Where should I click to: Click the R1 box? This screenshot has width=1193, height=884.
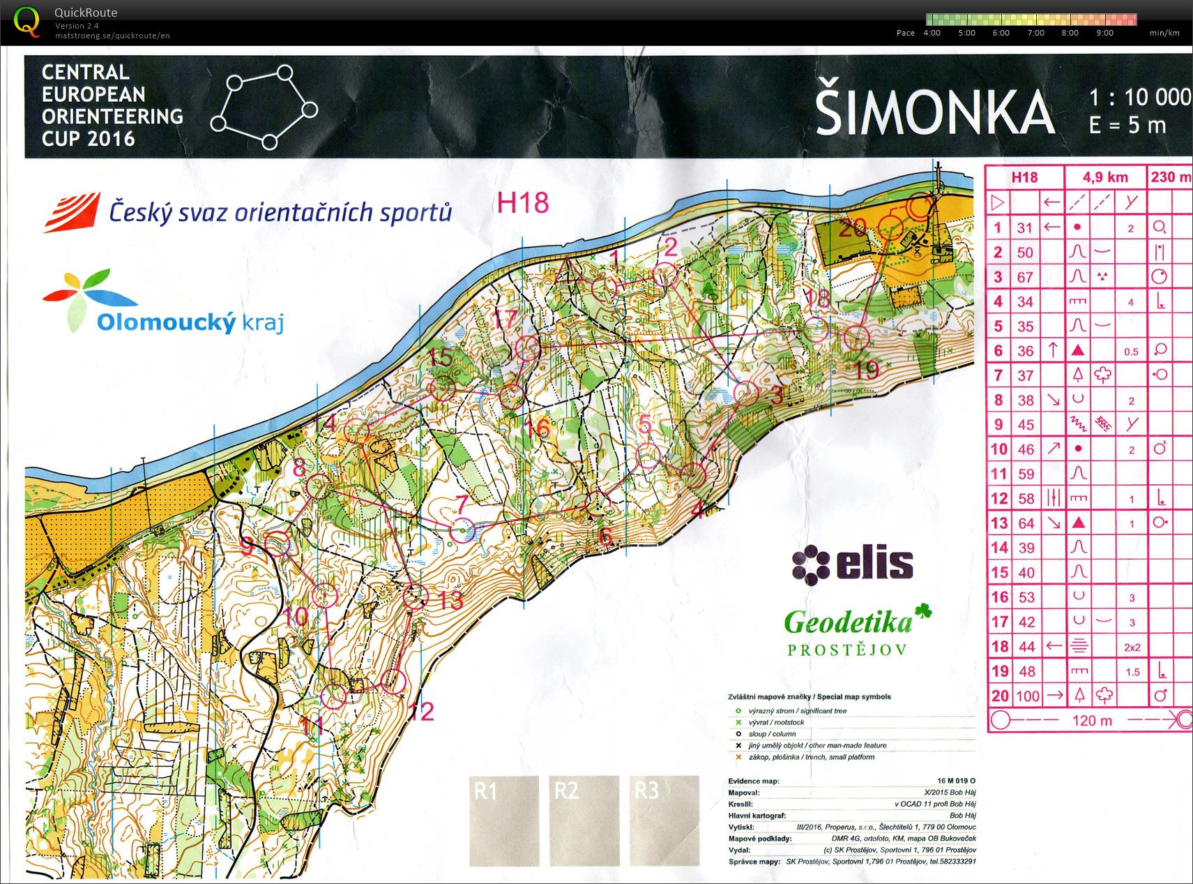point(504,821)
